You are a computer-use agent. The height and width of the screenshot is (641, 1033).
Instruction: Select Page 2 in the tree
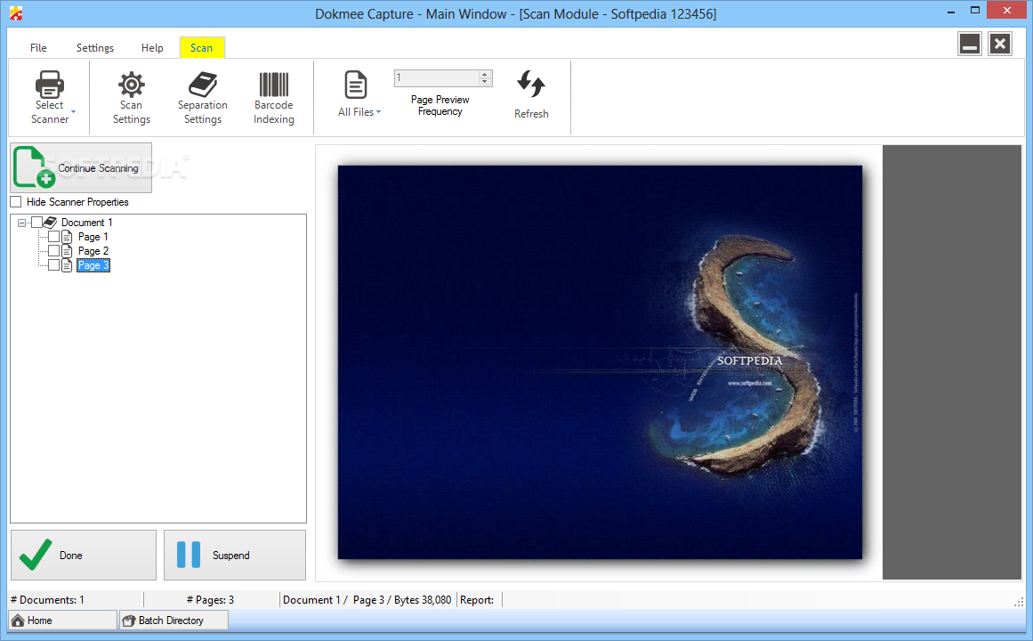point(93,251)
